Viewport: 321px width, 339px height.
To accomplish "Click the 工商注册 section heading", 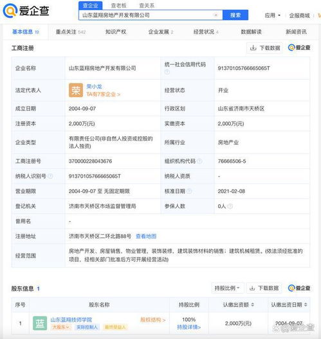I will tap(23, 48).
